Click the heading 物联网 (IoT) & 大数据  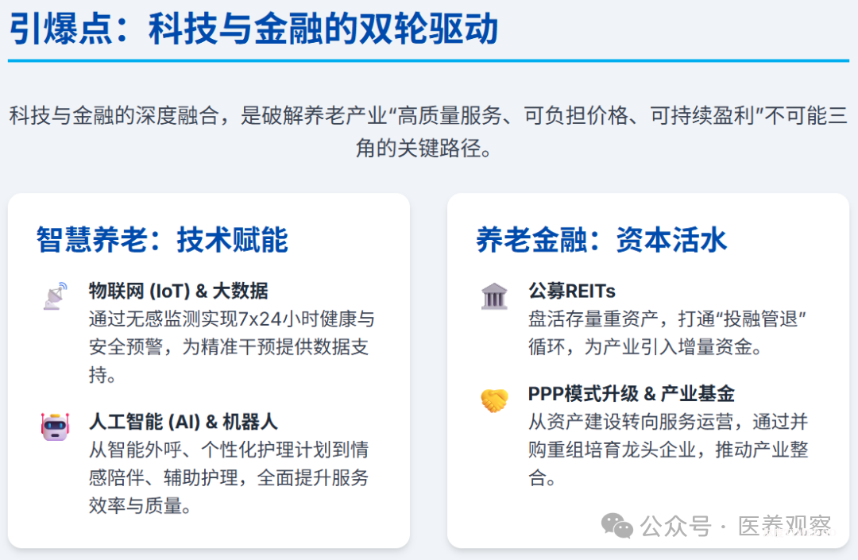(179, 291)
